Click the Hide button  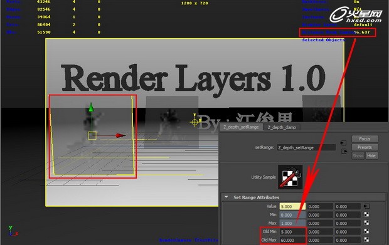[371, 155]
